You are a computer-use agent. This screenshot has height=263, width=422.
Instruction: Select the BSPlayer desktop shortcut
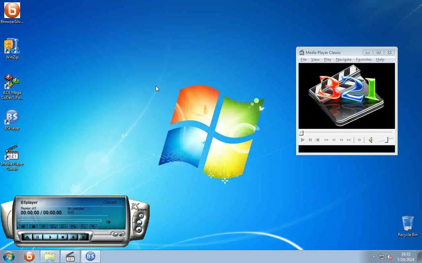[12, 120]
